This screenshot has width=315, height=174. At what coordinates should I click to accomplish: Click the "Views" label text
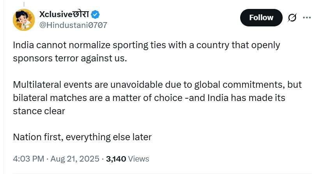138,159
